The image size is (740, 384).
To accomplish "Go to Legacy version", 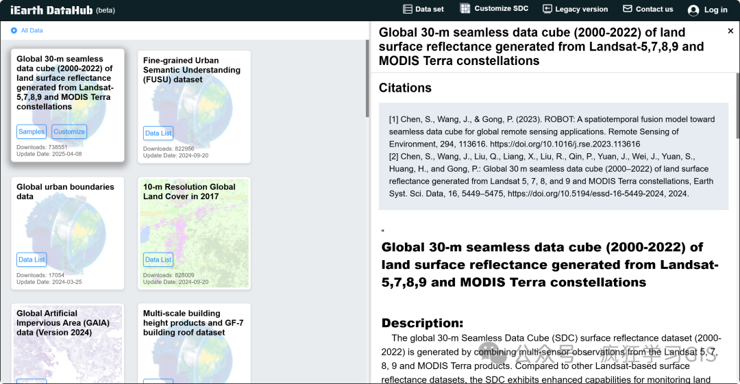I will point(576,9).
